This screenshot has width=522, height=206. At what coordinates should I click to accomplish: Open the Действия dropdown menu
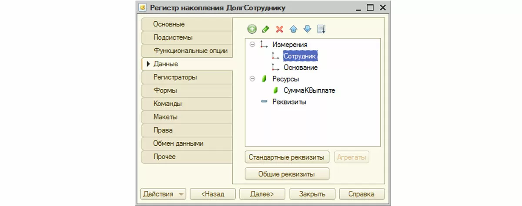point(163,194)
